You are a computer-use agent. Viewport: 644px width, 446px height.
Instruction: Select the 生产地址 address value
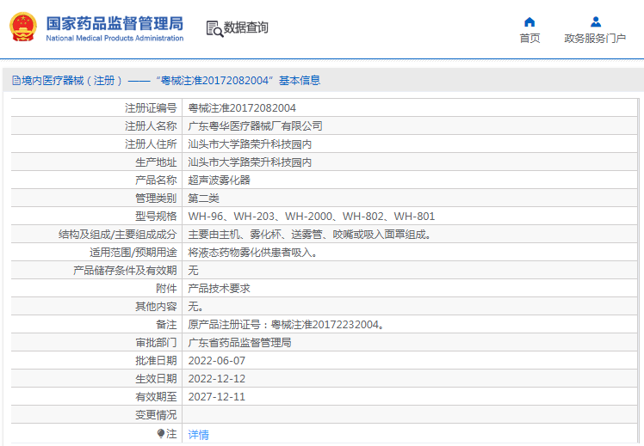(x=250, y=162)
